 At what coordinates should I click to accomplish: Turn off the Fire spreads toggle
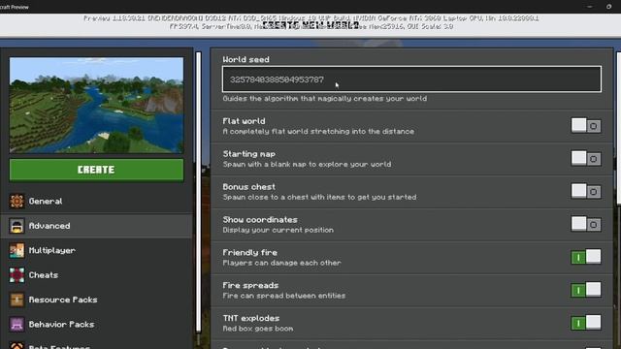pyautogui.click(x=586, y=290)
